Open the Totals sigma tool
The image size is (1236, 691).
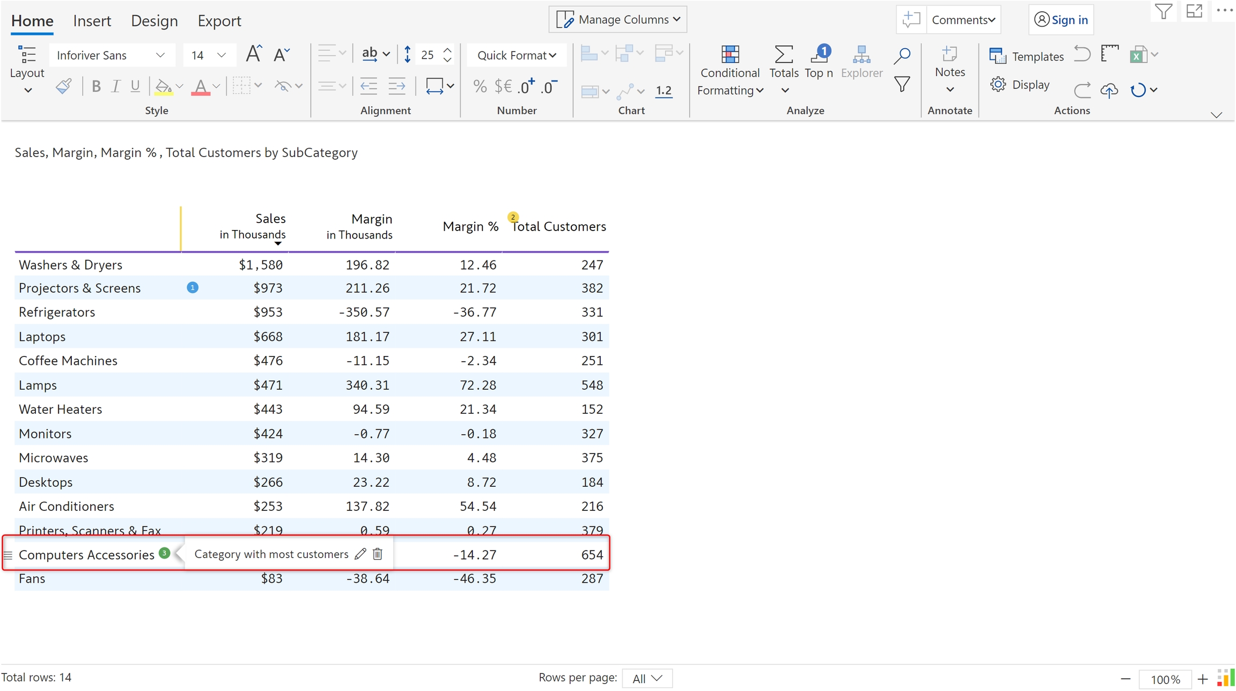coord(783,55)
